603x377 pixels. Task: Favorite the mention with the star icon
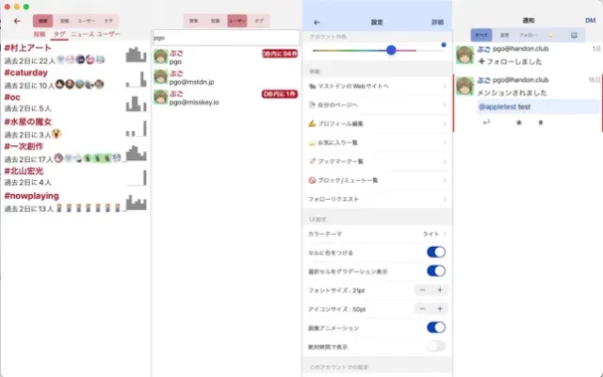(517, 123)
